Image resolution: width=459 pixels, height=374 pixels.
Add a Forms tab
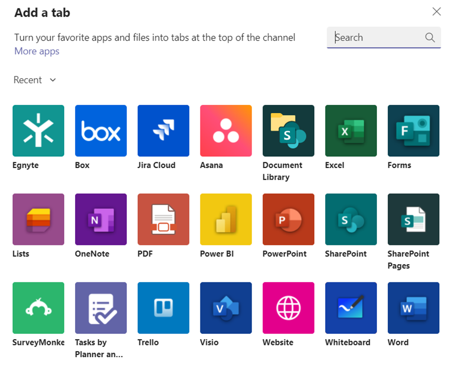pos(413,131)
